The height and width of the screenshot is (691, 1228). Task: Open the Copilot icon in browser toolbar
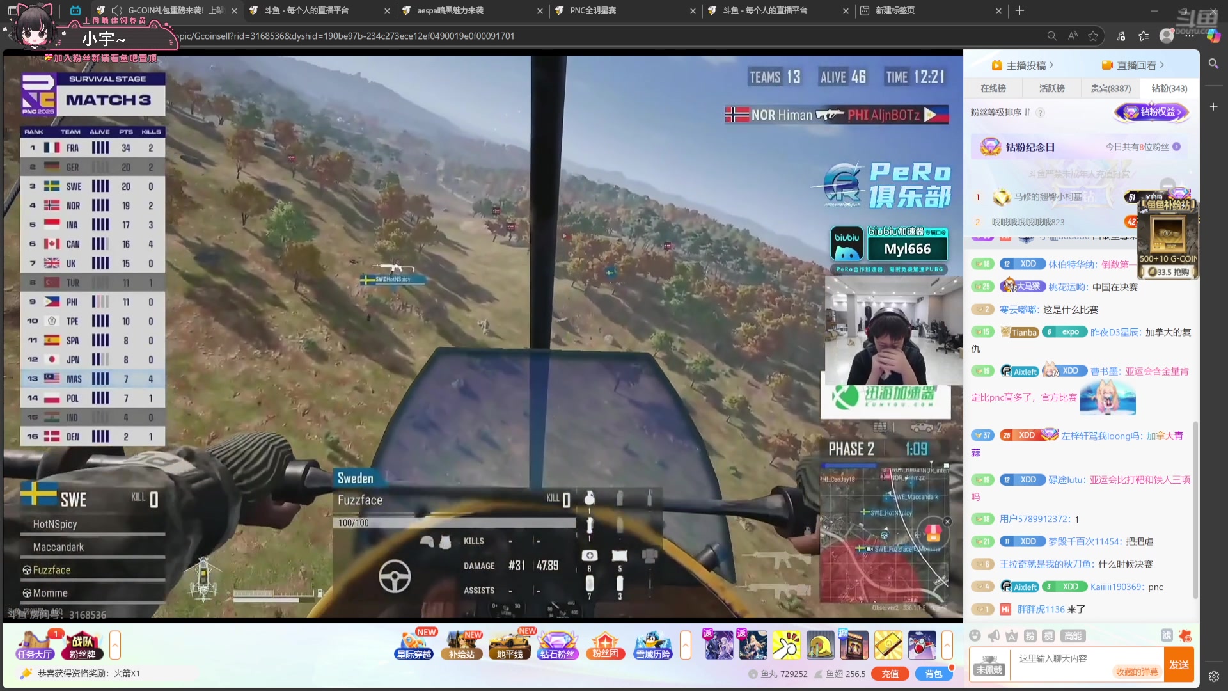coord(1213,36)
